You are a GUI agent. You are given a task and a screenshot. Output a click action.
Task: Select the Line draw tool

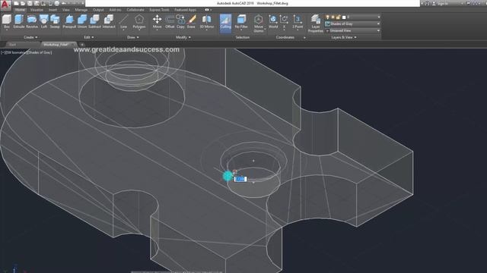coord(123,21)
